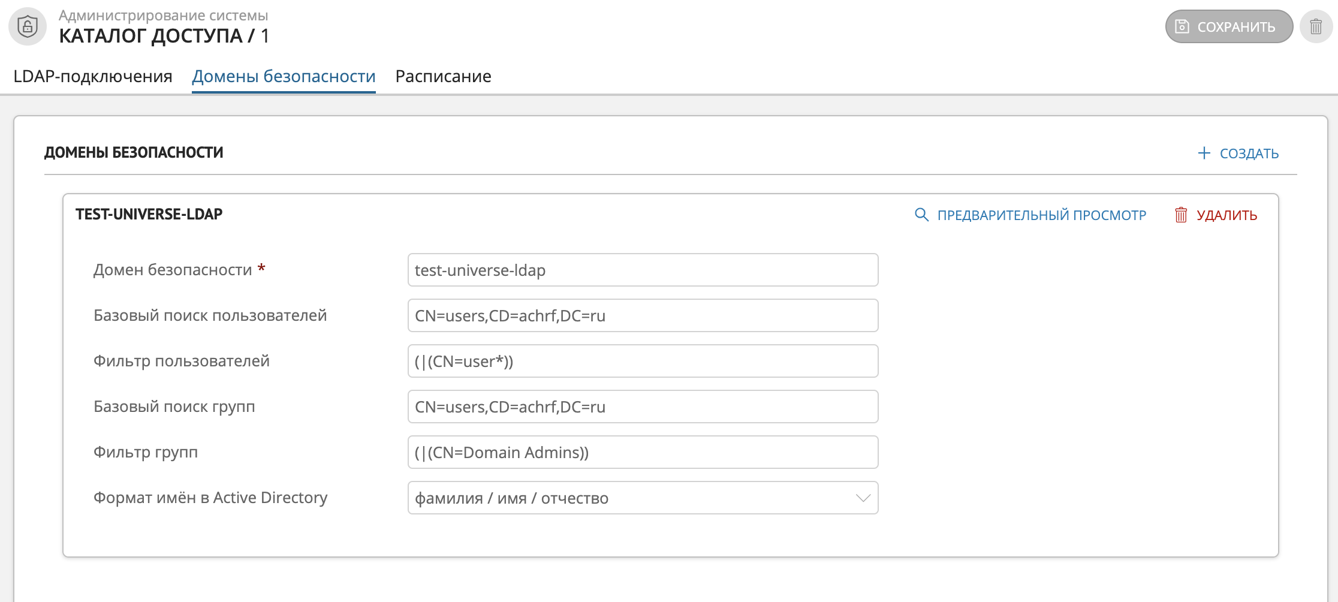Image resolution: width=1338 pixels, height=602 pixels.
Task: Focus the Домен безопасности input field
Action: pyautogui.click(x=643, y=270)
